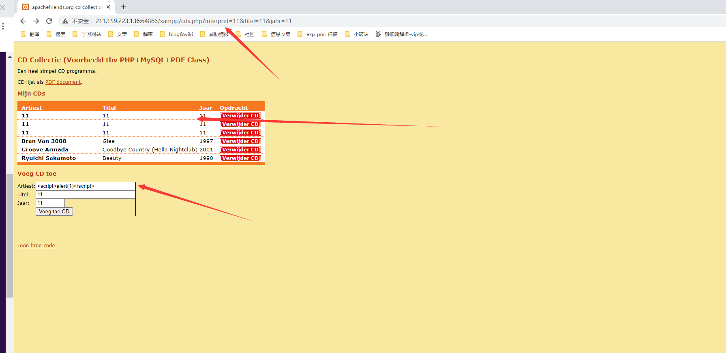Open the 文章 bookmark folder
The image size is (726, 353).
click(118, 34)
